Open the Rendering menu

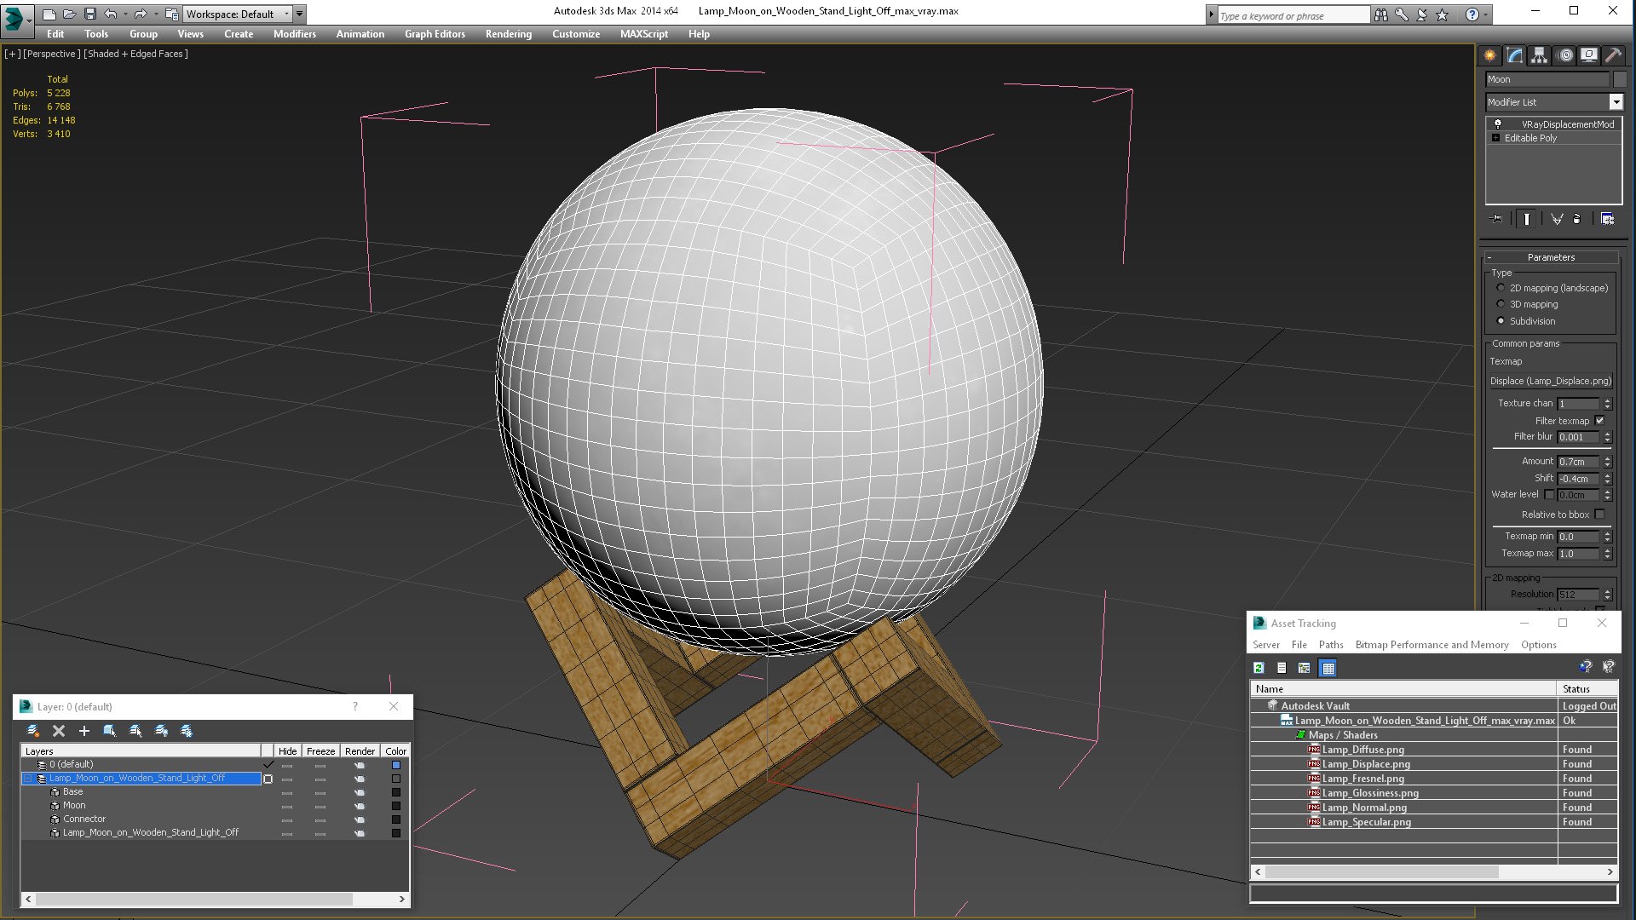pos(509,34)
